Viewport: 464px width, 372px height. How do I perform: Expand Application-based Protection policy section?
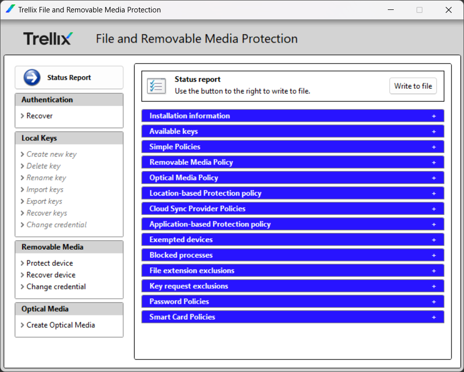tap(293, 224)
